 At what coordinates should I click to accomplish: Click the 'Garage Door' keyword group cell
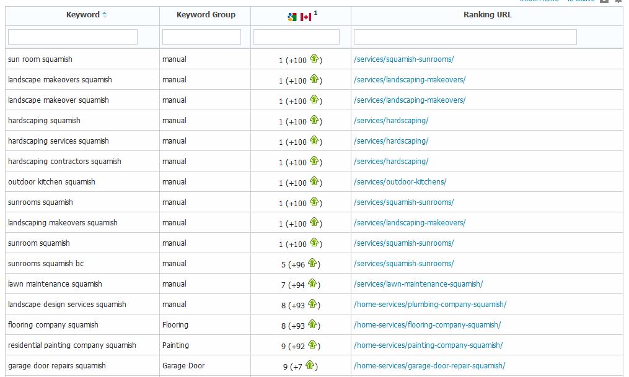point(183,366)
